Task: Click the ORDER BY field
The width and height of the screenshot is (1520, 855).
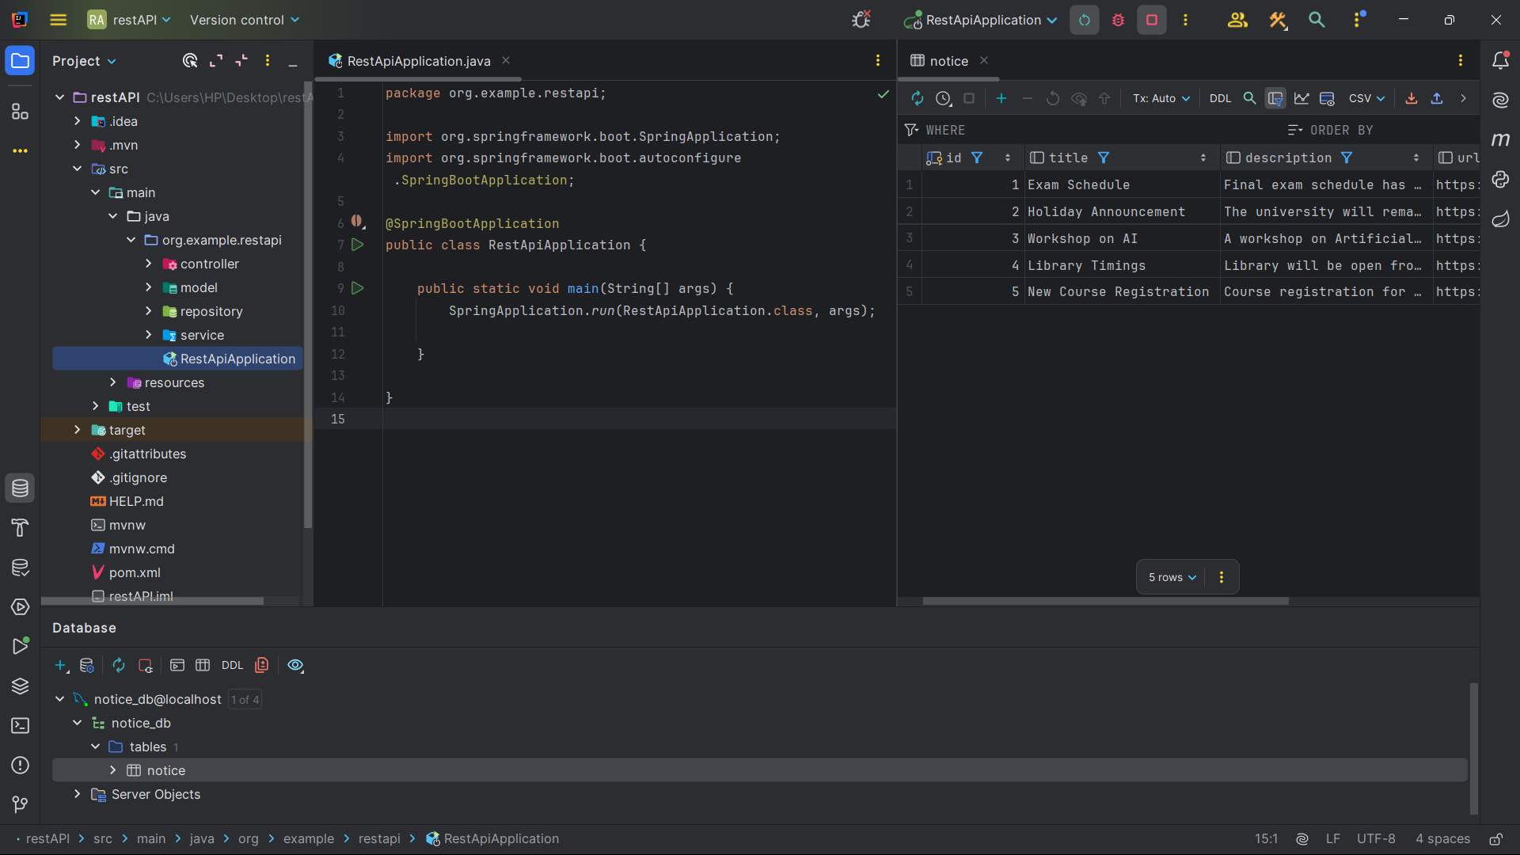Action: (1381, 130)
